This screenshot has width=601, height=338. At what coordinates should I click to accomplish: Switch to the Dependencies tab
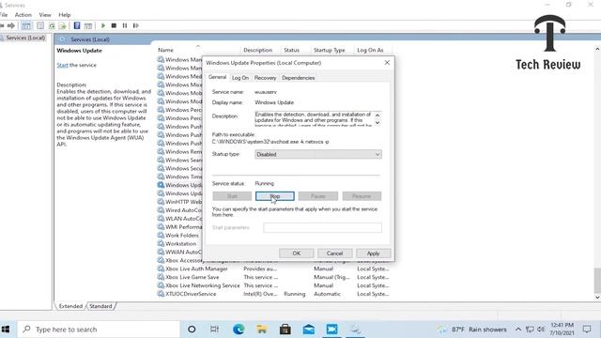coord(299,78)
